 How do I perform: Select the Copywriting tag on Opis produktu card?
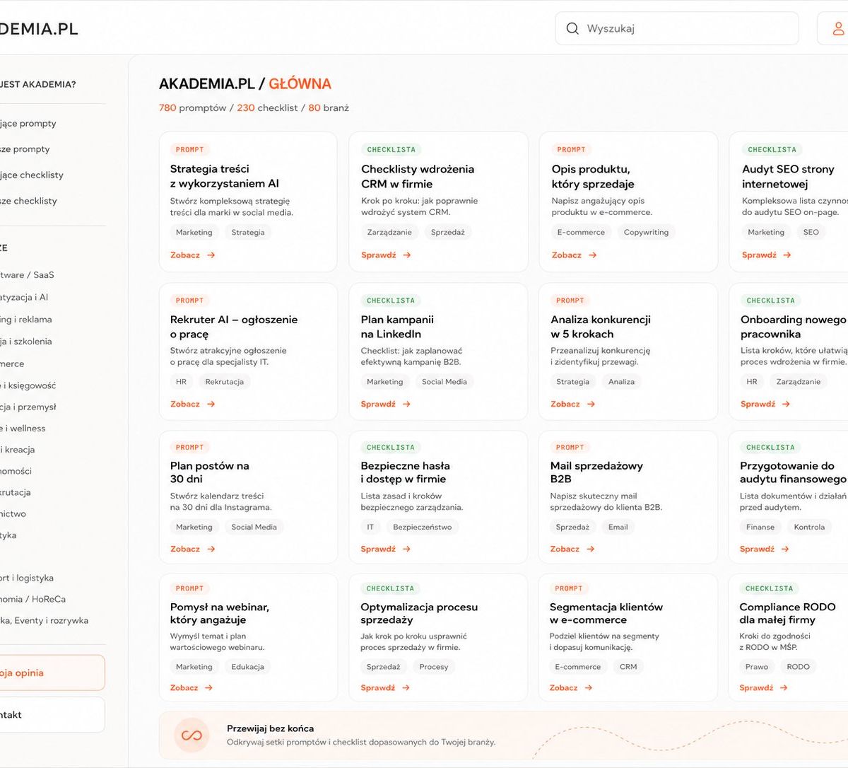[646, 232]
